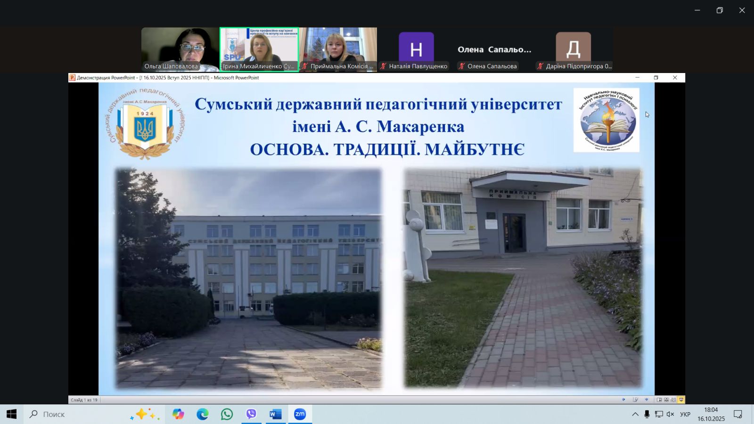Screen dimensions: 754x424
Task: Click the next slide arrow in status bar
Action: click(x=646, y=400)
